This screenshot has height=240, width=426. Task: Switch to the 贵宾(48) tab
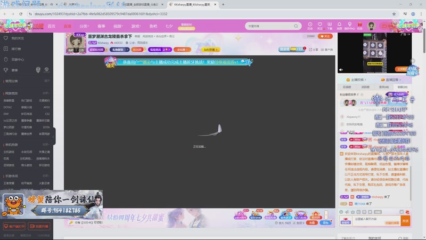point(384,87)
